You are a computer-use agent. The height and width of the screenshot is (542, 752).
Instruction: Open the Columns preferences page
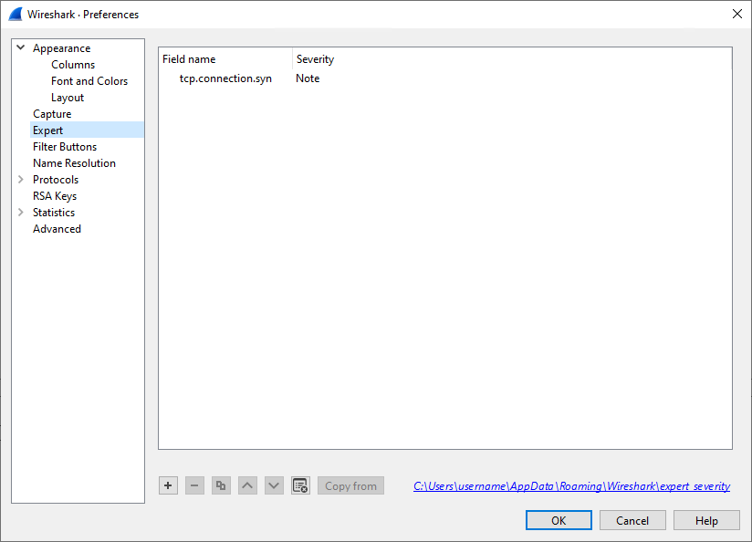coord(73,65)
